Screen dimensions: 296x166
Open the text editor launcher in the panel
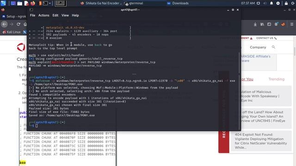26,3
